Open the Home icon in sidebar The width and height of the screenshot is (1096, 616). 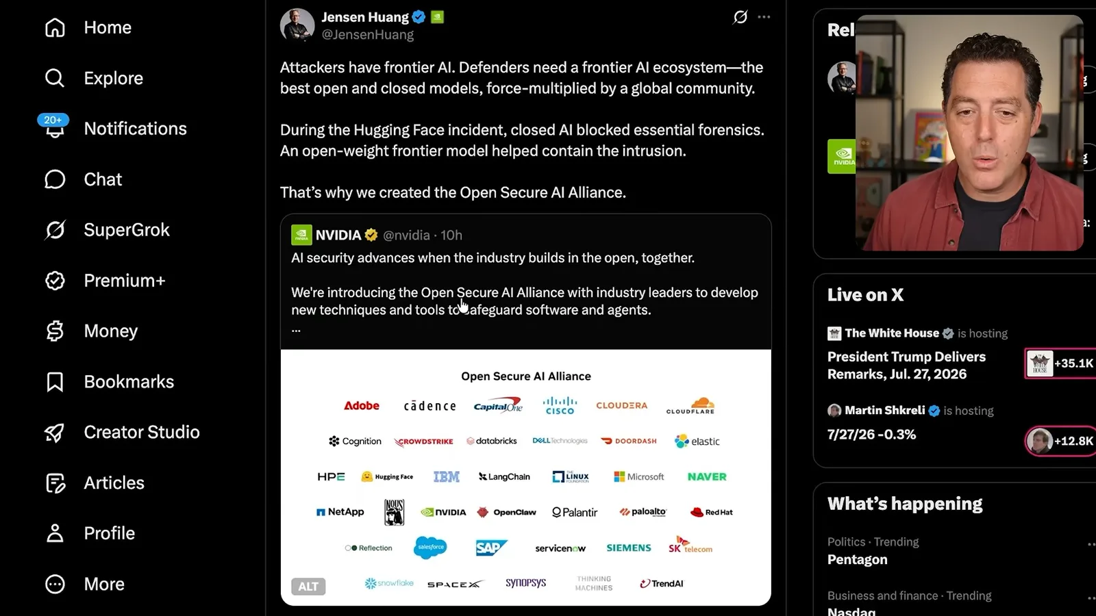pos(55,27)
